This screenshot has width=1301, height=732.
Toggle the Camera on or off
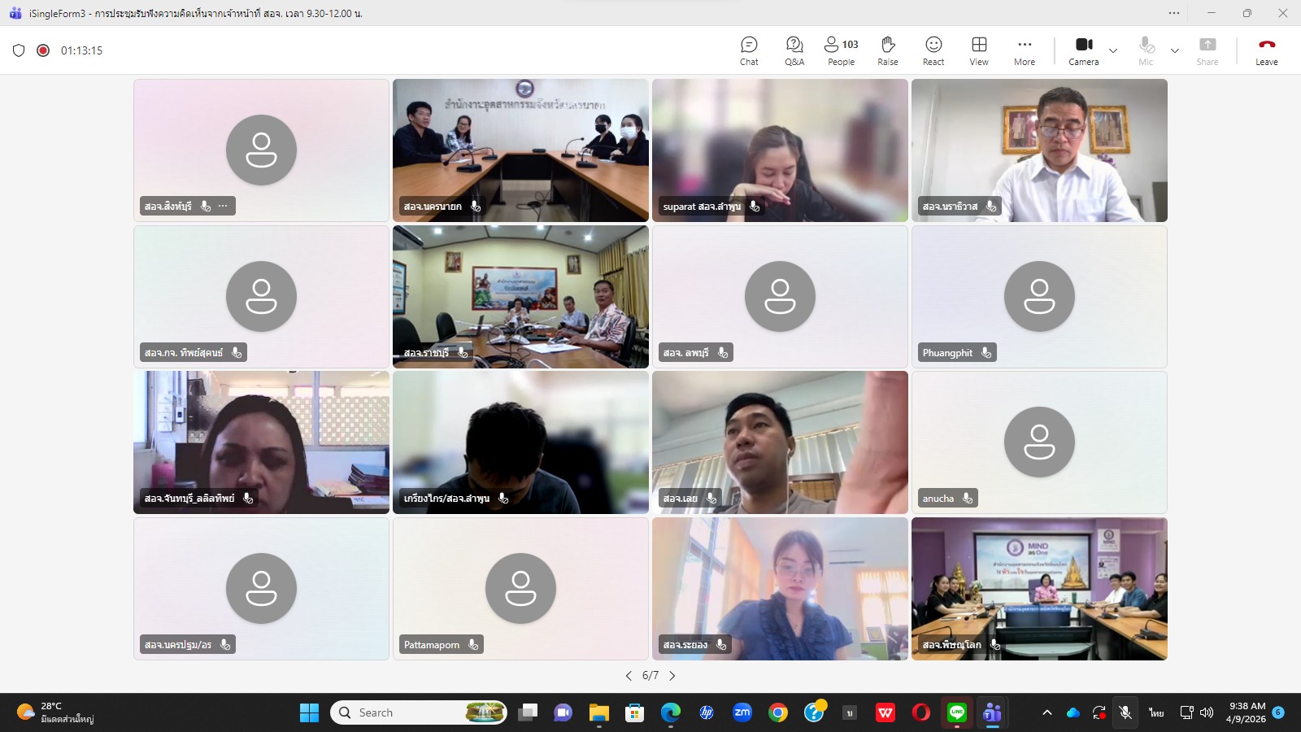[1083, 50]
